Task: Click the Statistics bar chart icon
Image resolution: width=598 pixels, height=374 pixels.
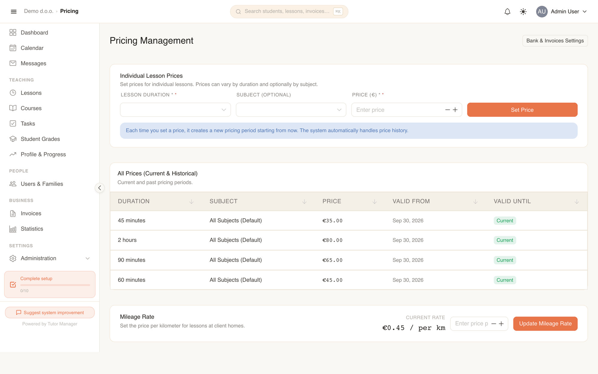Action: pyautogui.click(x=13, y=229)
